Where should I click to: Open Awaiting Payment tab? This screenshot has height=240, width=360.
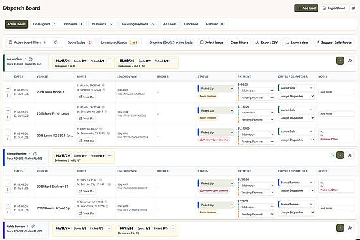click(139, 24)
